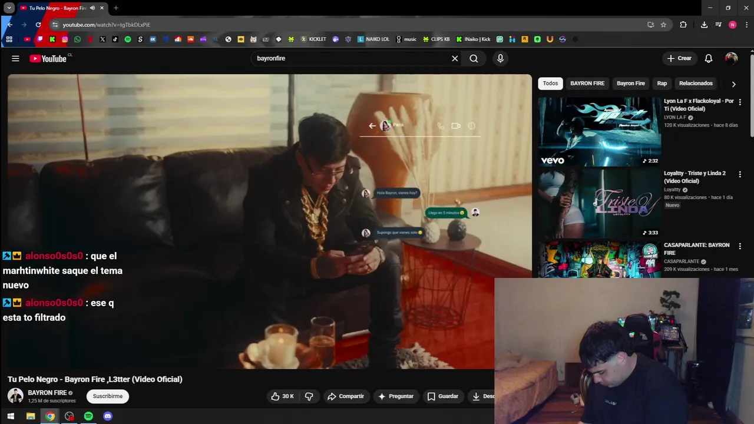Click the Compartir share button

[346, 396]
